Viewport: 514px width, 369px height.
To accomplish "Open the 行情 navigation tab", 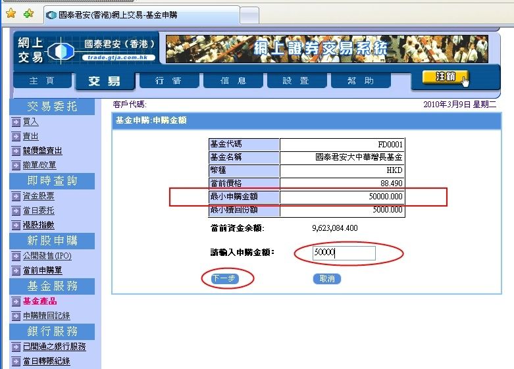I will [169, 81].
